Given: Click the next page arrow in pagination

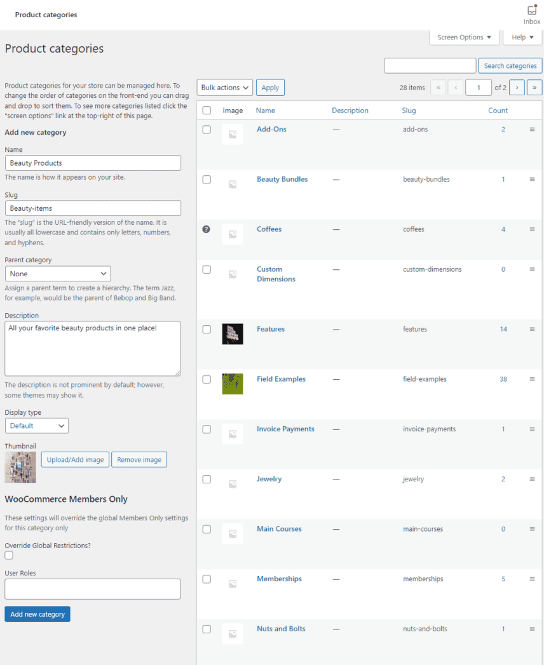Looking at the screenshot, I should pyautogui.click(x=516, y=87).
